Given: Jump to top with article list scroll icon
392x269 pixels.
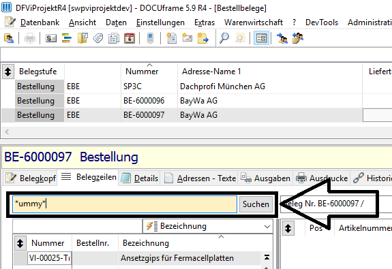Looking at the screenshot, I should (x=267, y=257).
